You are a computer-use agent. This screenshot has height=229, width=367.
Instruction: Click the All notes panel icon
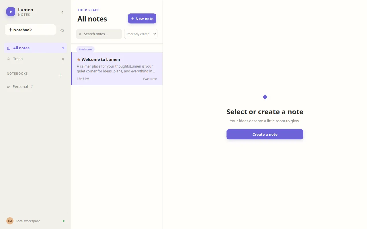(x=9, y=48)
